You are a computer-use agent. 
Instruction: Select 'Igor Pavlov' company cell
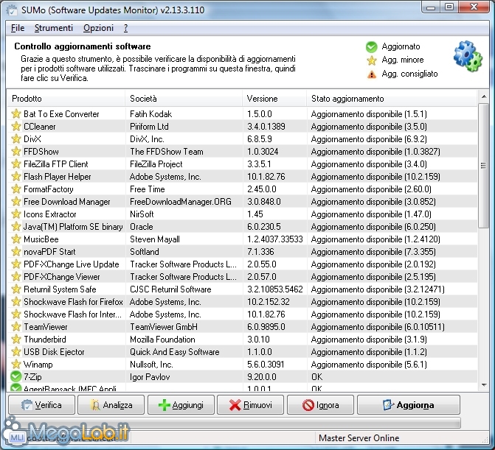[150, 377]
